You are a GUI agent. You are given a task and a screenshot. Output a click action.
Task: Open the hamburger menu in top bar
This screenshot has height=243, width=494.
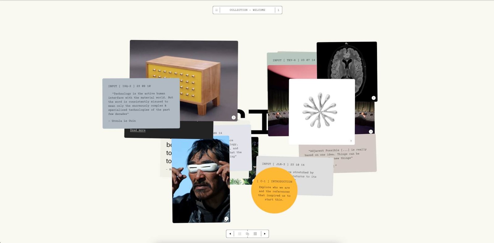216,10
